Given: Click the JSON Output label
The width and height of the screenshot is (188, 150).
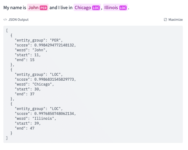Looking at the screenshot, I should (x=18, y=20).
